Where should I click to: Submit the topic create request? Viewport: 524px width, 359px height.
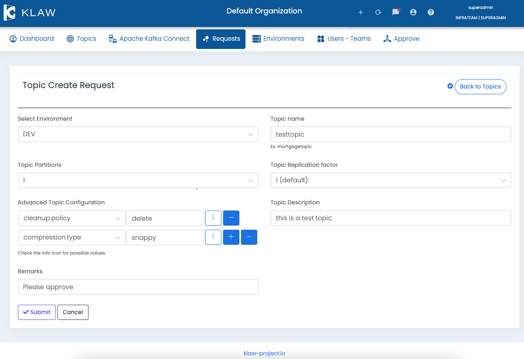pos(37,312)
